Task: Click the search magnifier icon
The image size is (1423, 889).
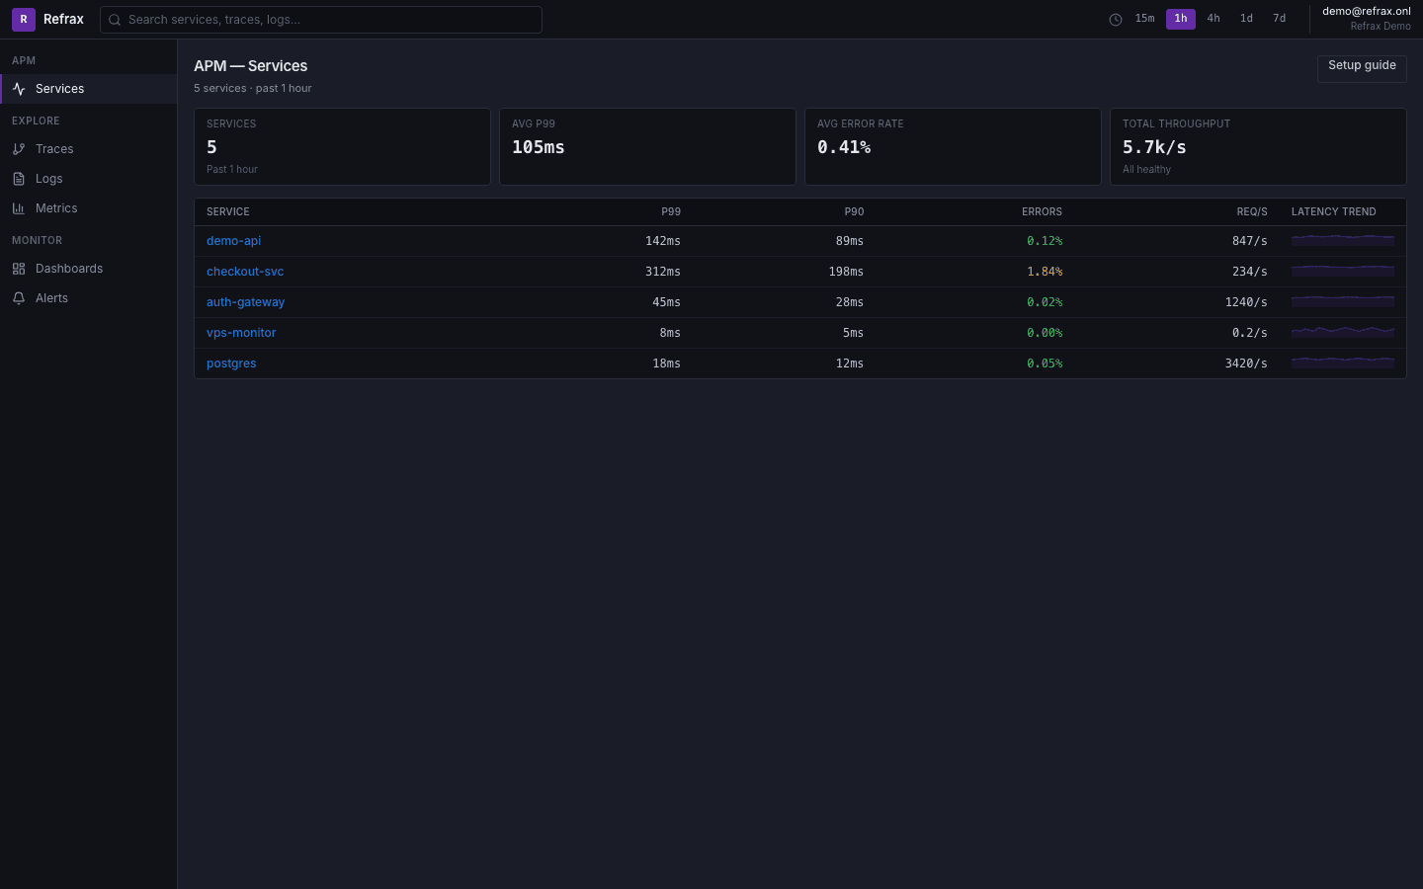Action: [115, 20]
